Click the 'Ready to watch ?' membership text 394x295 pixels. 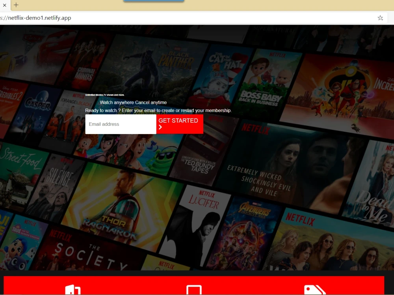point(158,111)
